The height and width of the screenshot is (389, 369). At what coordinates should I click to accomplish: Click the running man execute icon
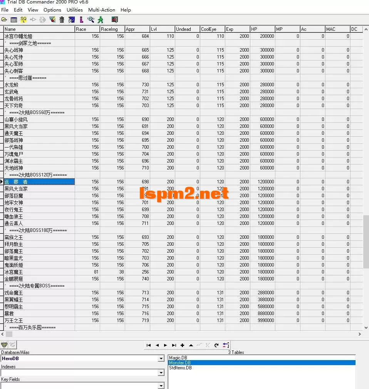click(101, 19)
